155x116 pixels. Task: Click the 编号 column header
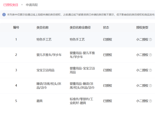click(x=16, y=28)
